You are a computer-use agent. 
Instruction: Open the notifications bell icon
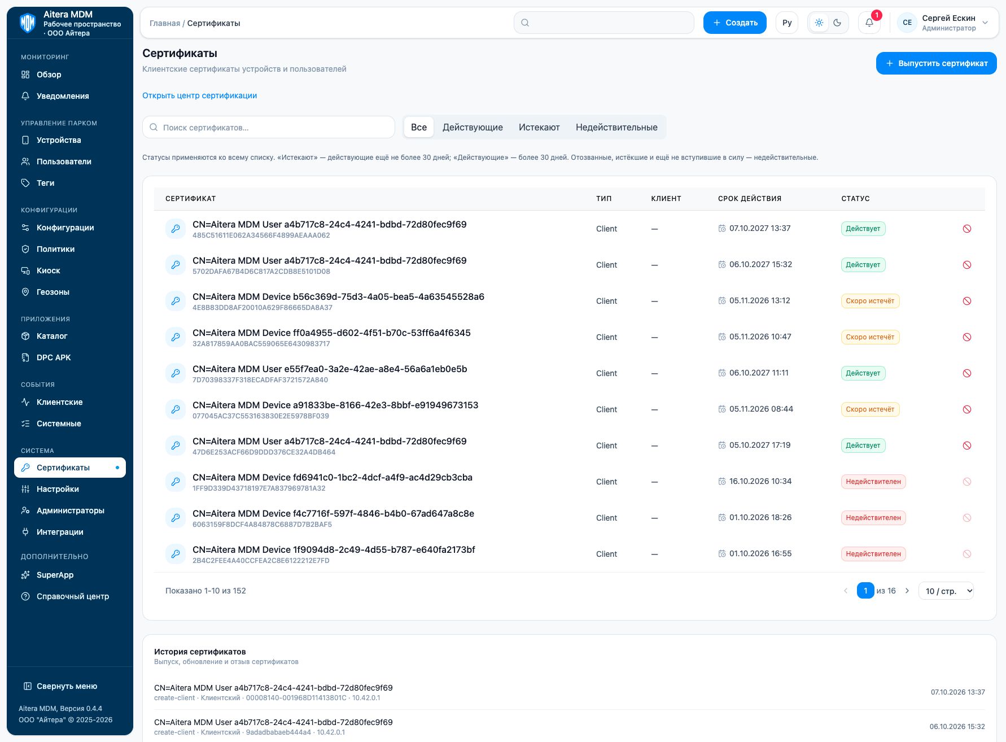pyautogui.click(x=869, y=23)
